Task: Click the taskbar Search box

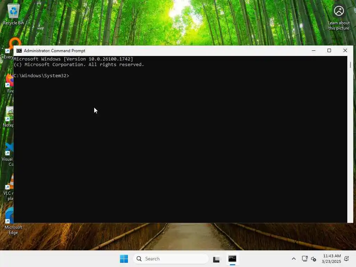Action: tap(171, 259)
